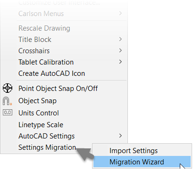Expand the Carlson Menus submenu arrow

[x=120, y=13]
